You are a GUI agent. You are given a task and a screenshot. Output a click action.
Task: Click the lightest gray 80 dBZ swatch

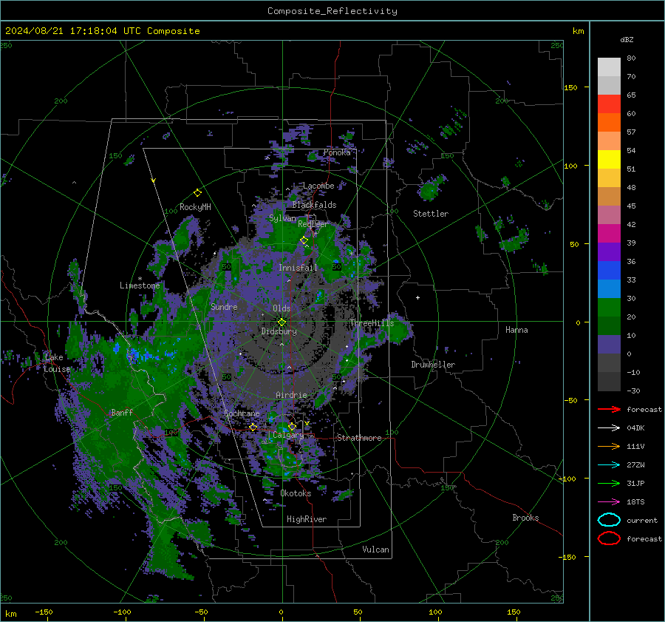pyautogui.click(x=609, y=67)
